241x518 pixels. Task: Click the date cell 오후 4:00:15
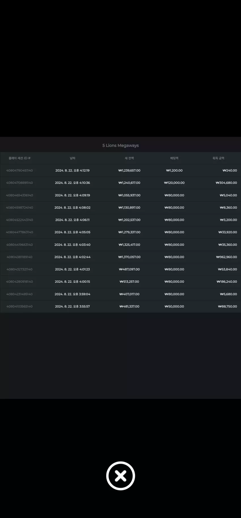73,282
